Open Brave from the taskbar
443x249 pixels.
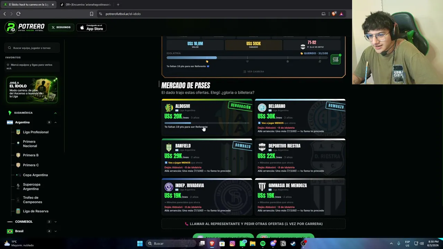[x=212, y=243]
